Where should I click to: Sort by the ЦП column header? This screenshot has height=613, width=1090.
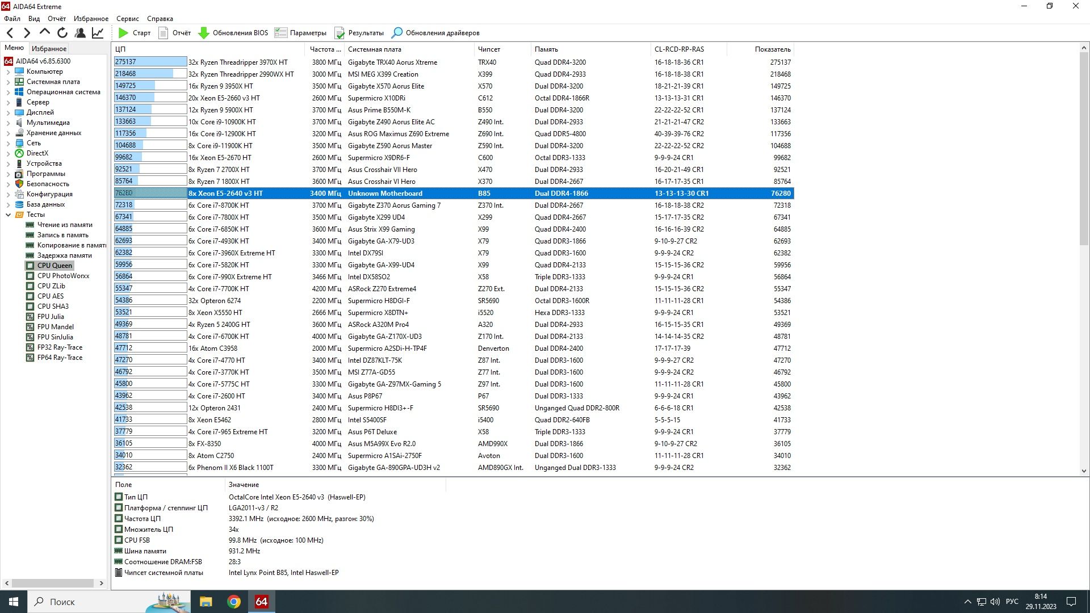[208, 49]
